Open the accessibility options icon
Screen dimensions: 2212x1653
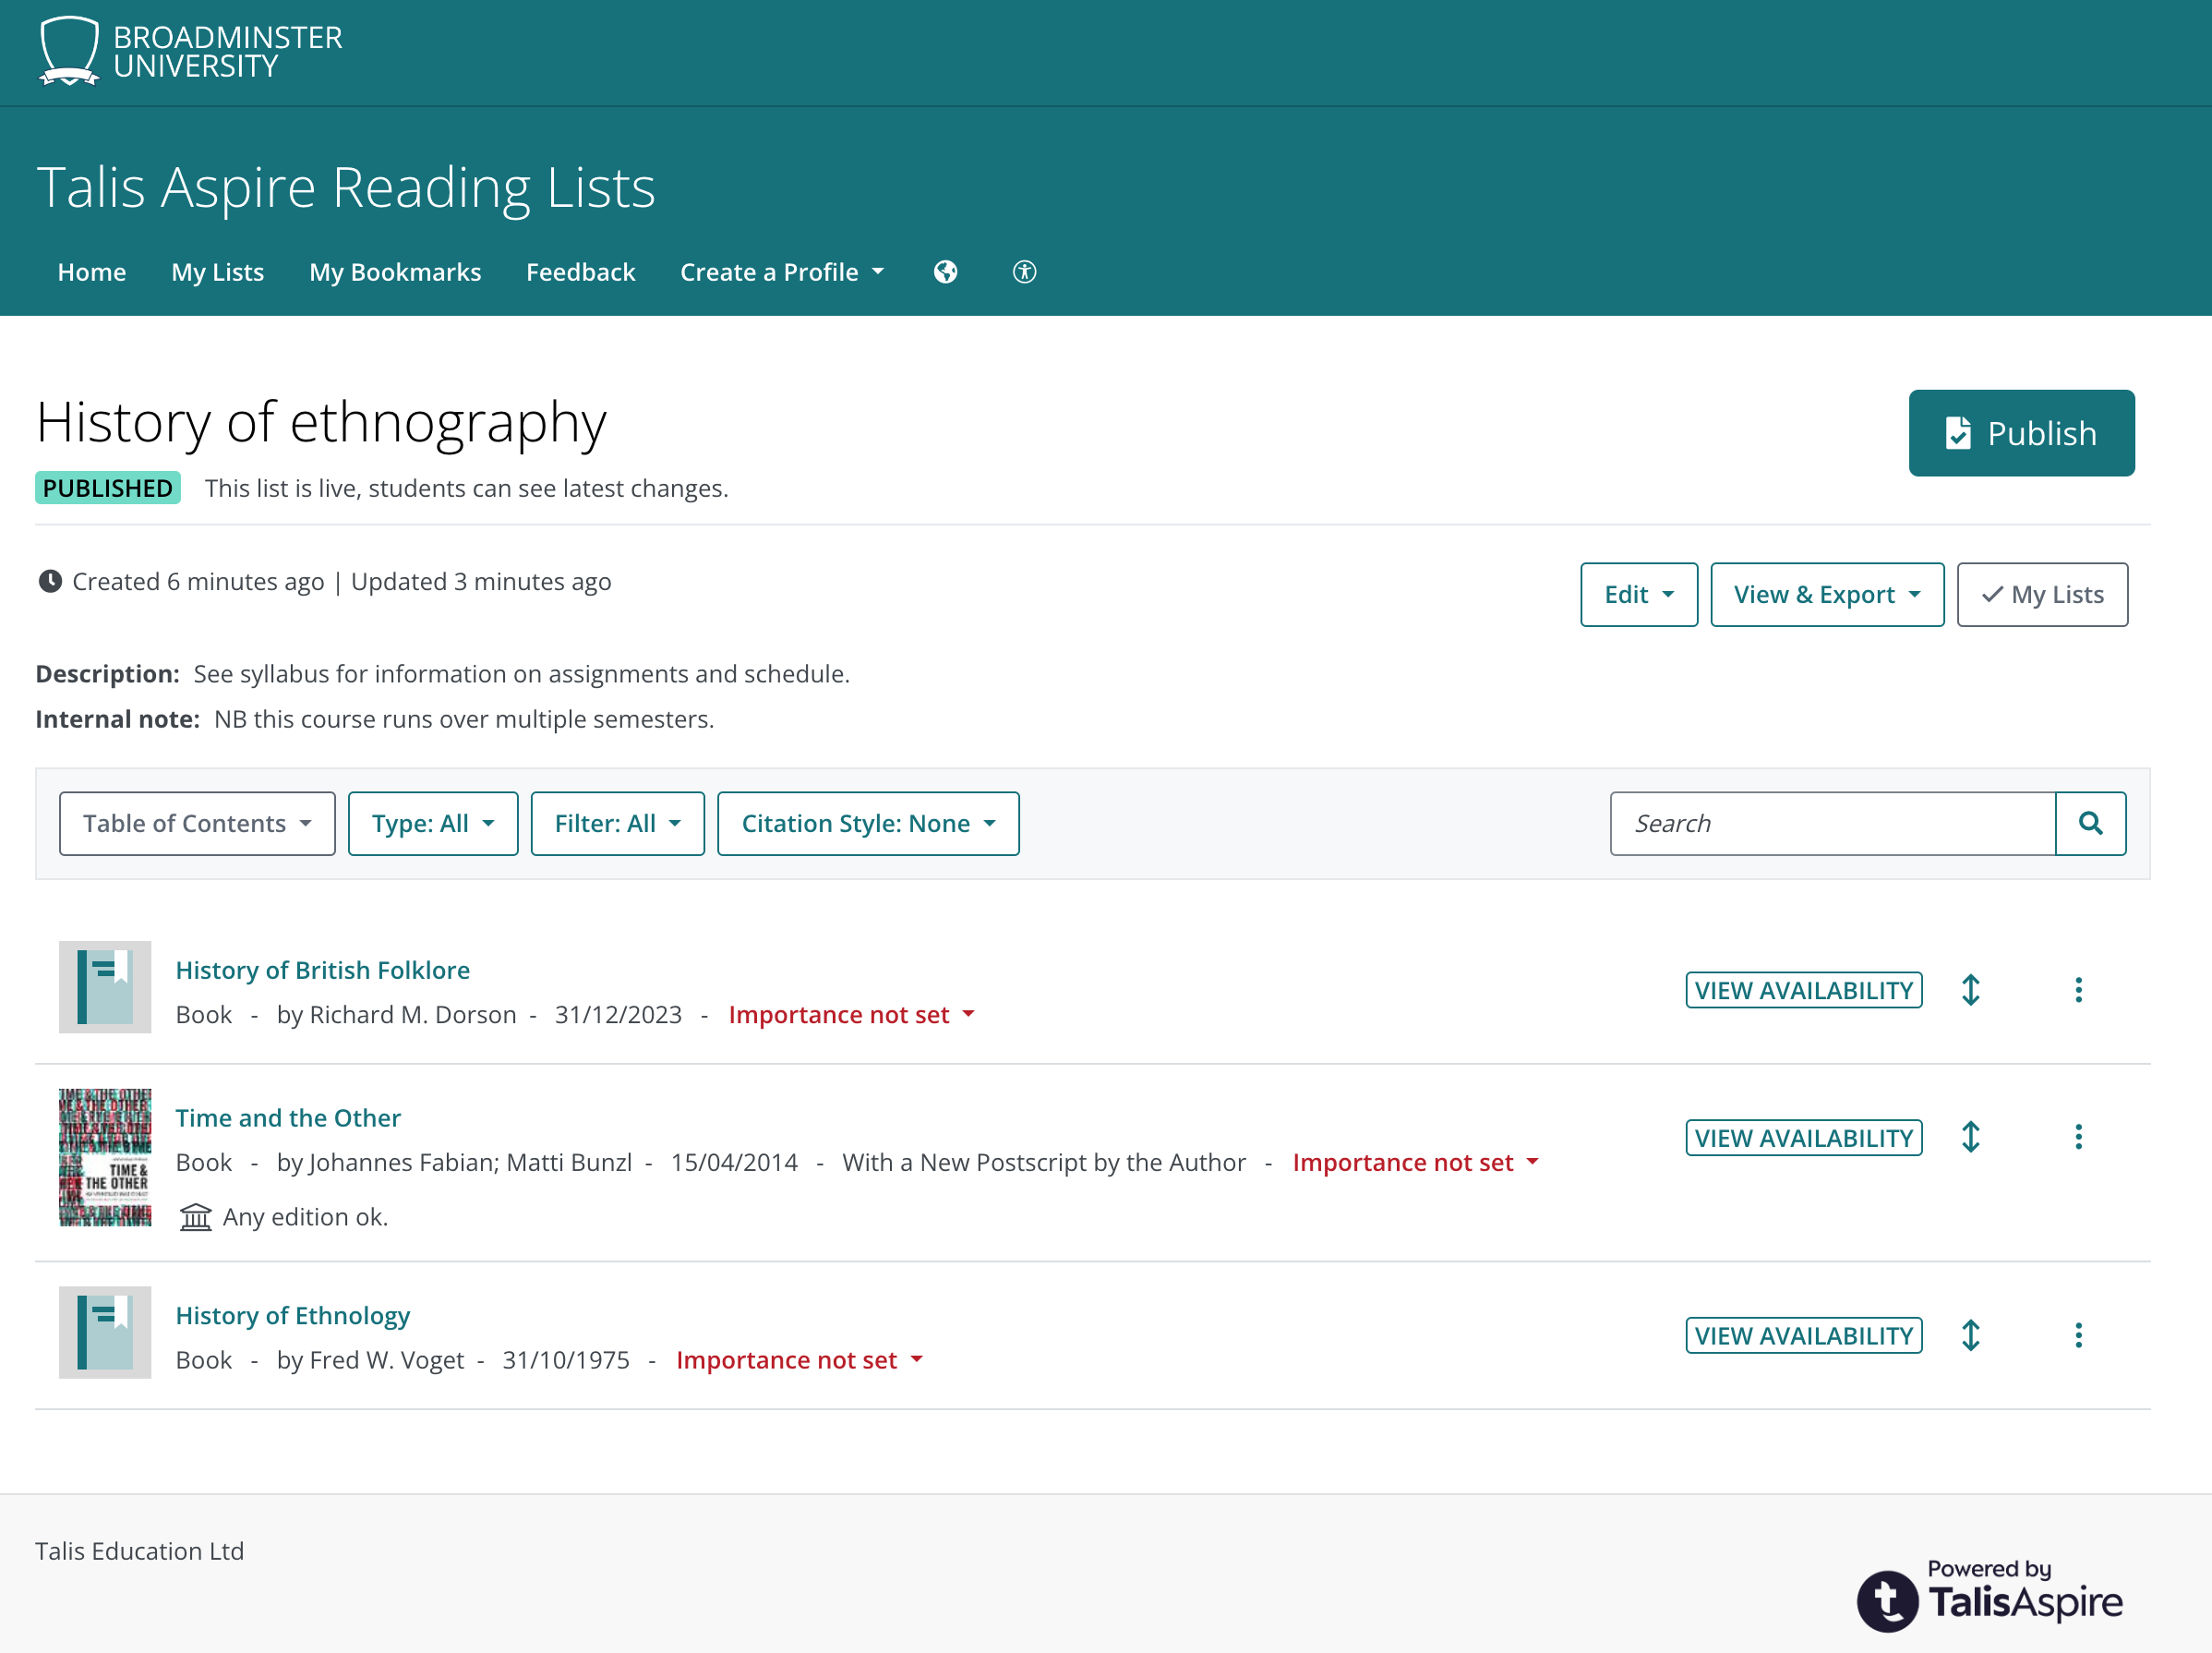tap(1024, 272)
